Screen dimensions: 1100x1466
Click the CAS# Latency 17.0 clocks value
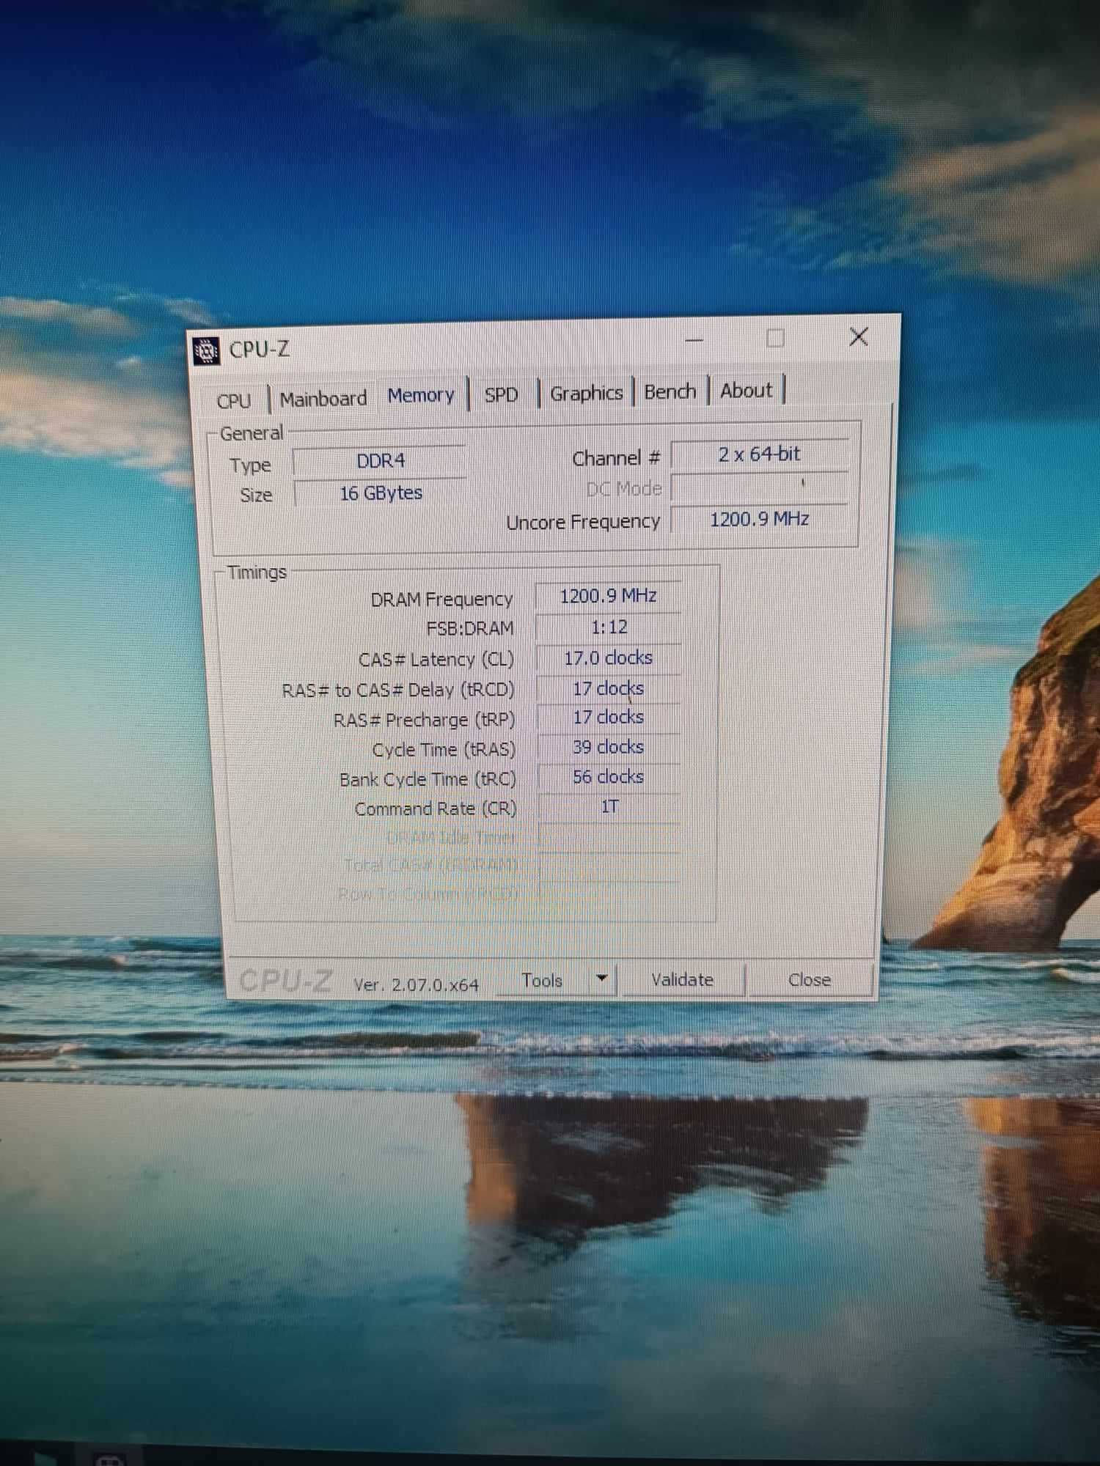point(609,658)
